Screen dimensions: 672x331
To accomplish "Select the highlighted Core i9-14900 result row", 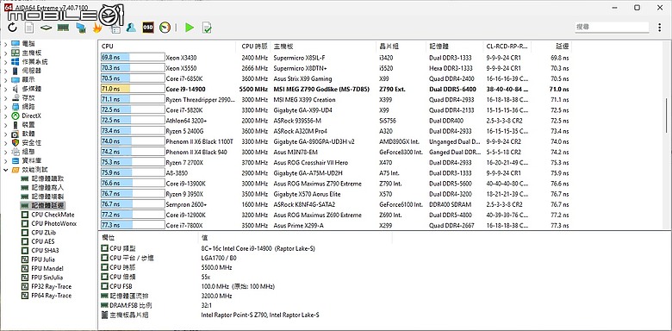I will pyautogui.click(x=335, y=89).
